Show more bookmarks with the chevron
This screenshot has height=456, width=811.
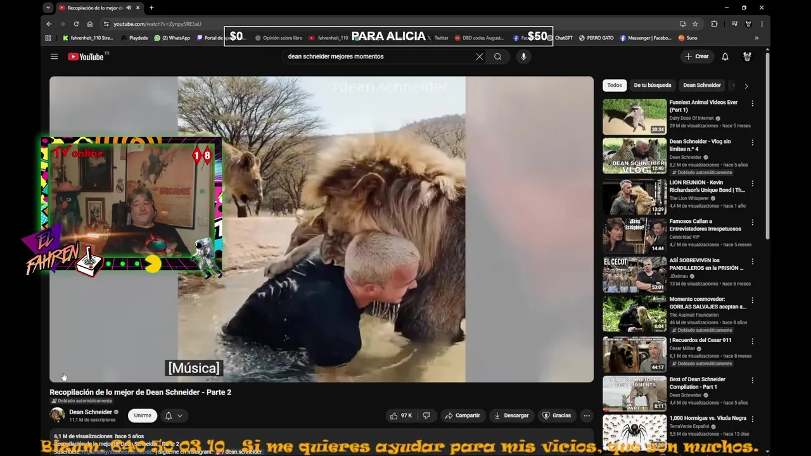click(756, 38)
